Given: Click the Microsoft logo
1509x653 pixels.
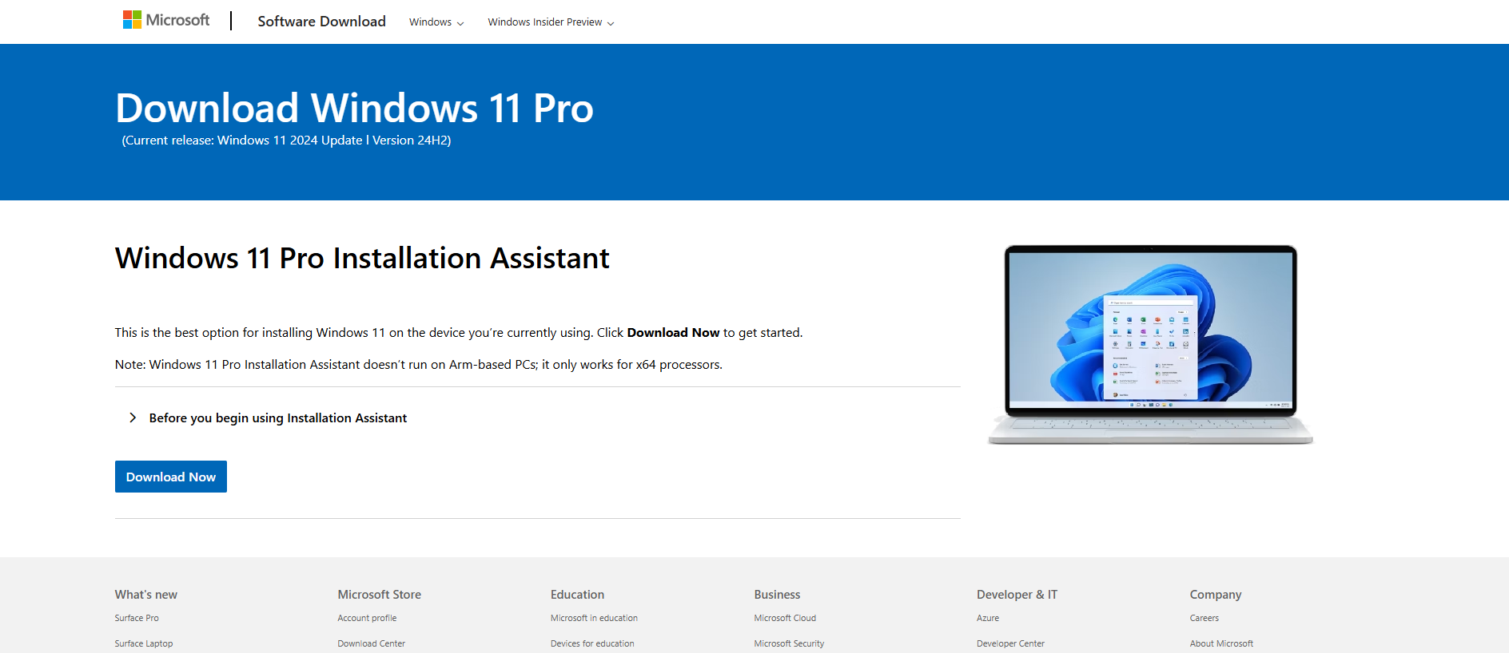Looking at the screenshot, I should (x=166, y=20).
